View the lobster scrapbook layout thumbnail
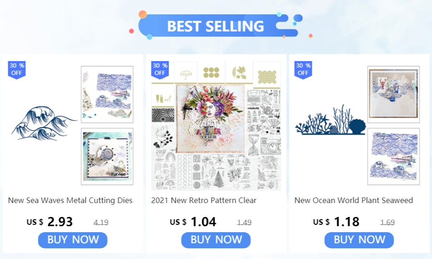 pos(394,94)
